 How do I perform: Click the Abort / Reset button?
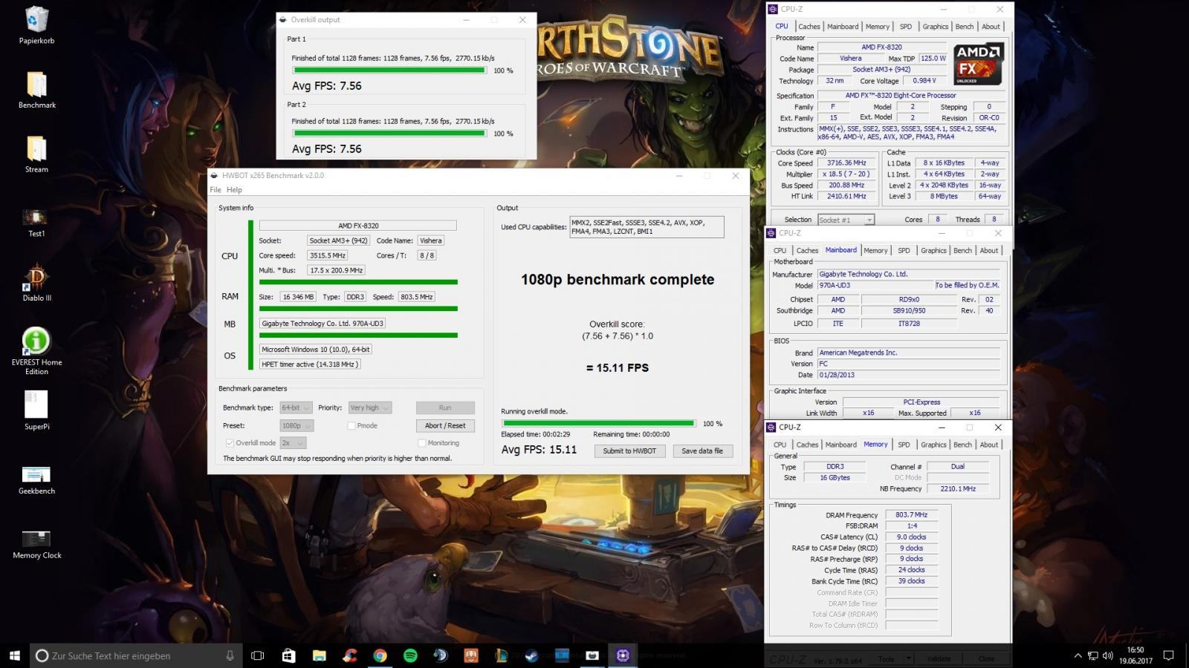444,426
